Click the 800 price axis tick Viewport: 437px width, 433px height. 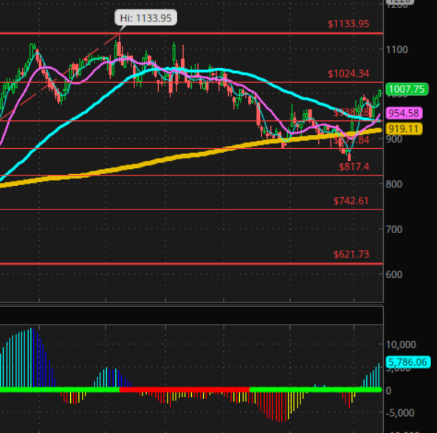394,184
